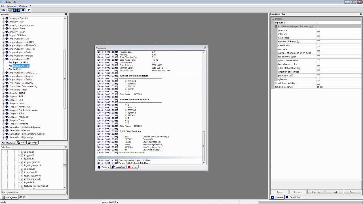Tick the classification checkbox

click(318, 45)
